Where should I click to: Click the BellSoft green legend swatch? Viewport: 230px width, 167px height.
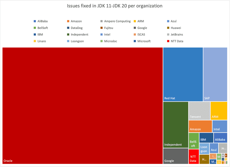pyautogui.click(x=35, y=28)
